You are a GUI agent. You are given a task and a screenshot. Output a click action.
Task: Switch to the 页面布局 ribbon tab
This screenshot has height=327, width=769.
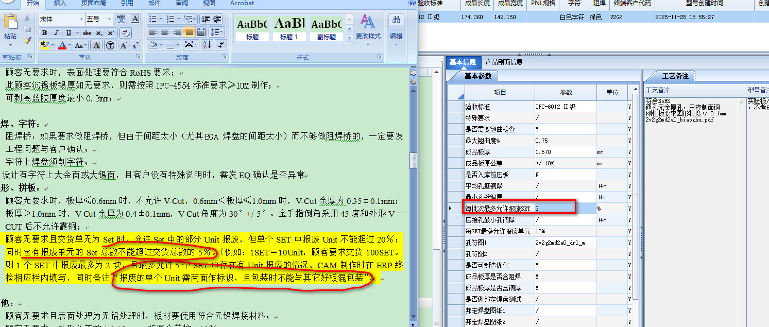tap(93, 3)
